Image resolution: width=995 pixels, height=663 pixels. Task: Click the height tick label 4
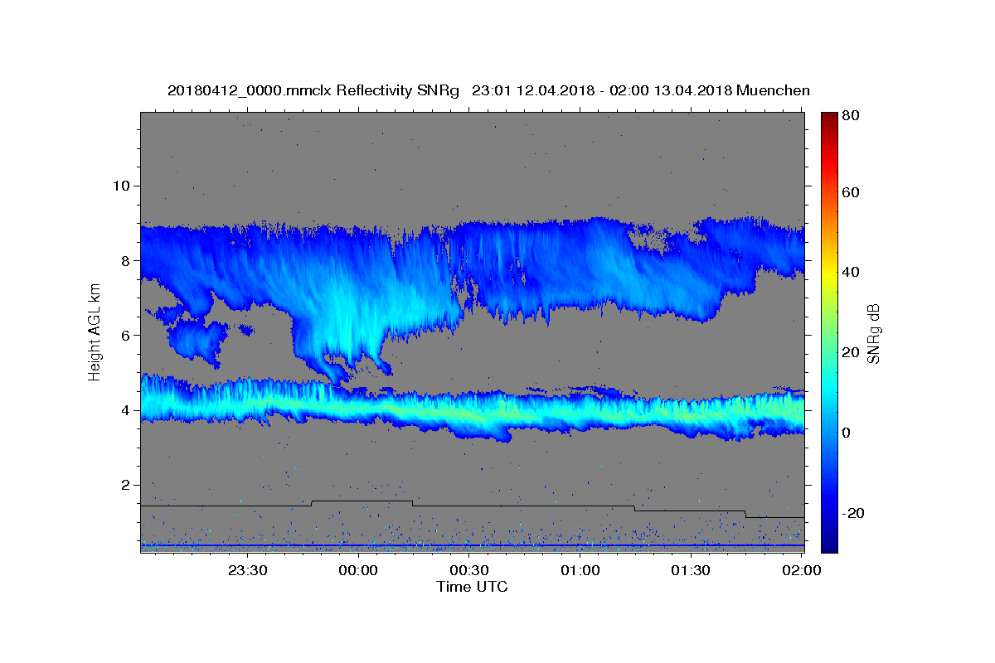[125, 410]
